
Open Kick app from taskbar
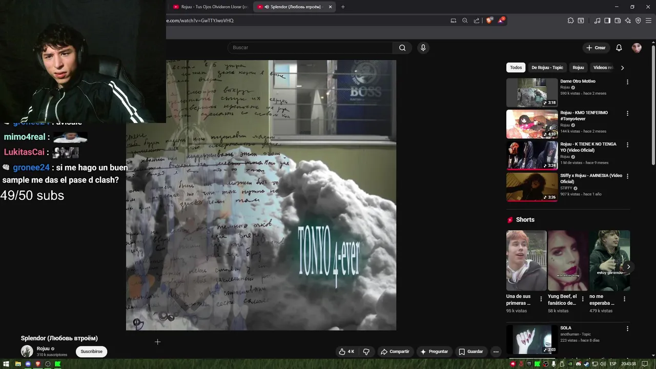pos(58,364)
